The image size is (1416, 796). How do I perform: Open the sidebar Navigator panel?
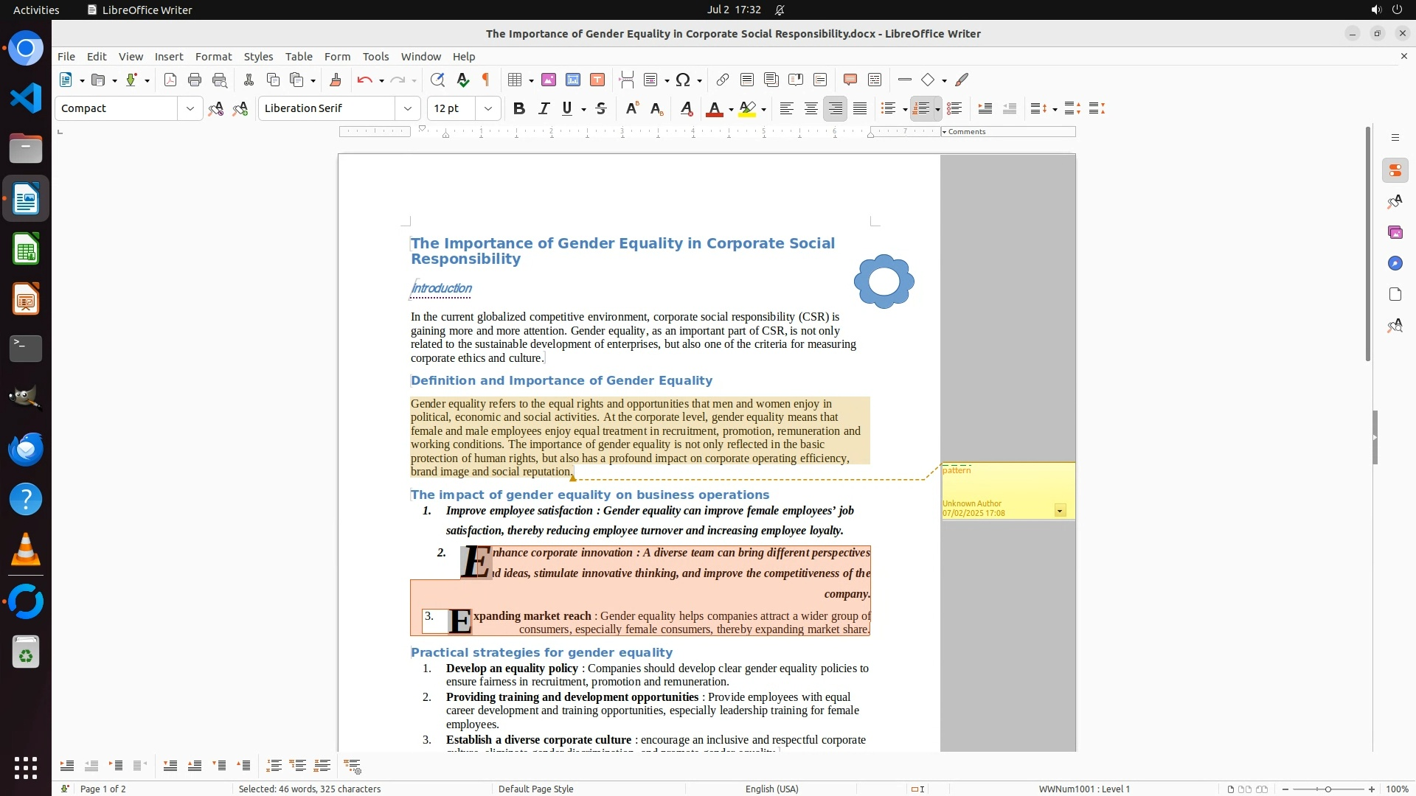pyautogui.click(x=1395, y=264)
